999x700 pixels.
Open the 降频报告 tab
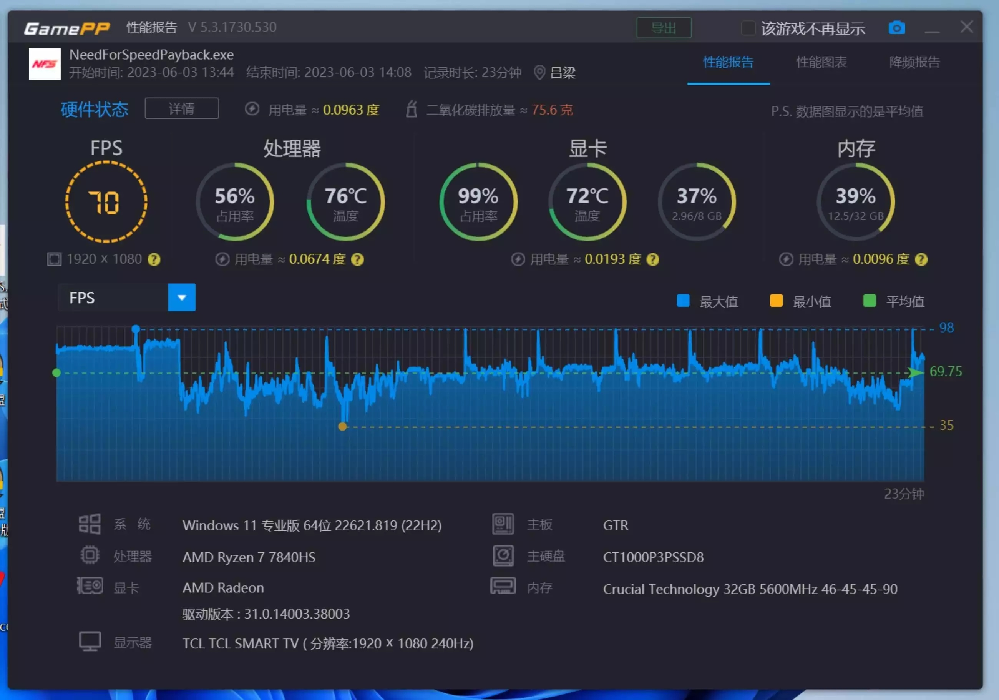[x=914, y=62]
